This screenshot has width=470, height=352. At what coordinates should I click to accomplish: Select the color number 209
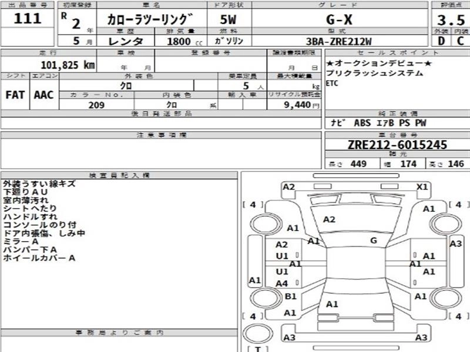(x=96, y=105)
